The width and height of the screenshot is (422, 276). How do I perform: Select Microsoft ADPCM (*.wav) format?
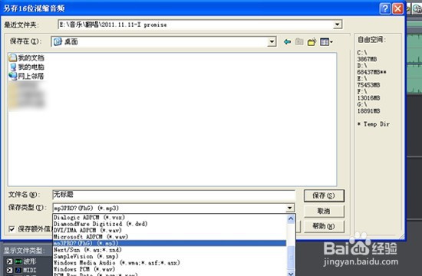point(170,237)
